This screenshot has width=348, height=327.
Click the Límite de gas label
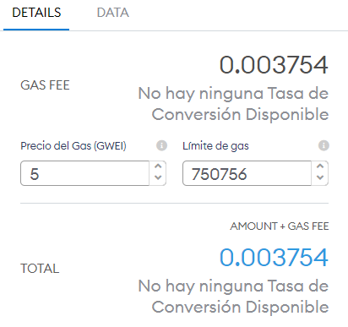point(215,146)
